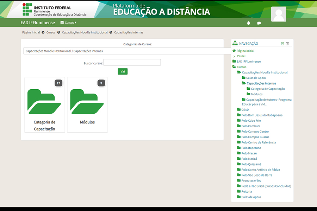Click the briefcase icon in Cursos menu
The height and width of the screenshot is (211, 317).
click(62, 23)
